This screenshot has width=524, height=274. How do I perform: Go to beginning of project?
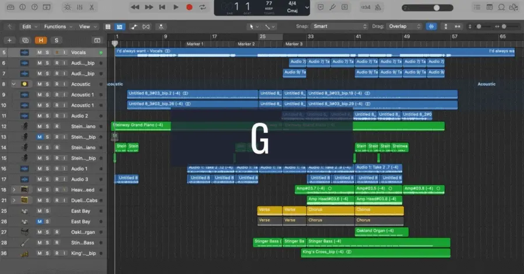pyautogui.click(x=162, y=7)
